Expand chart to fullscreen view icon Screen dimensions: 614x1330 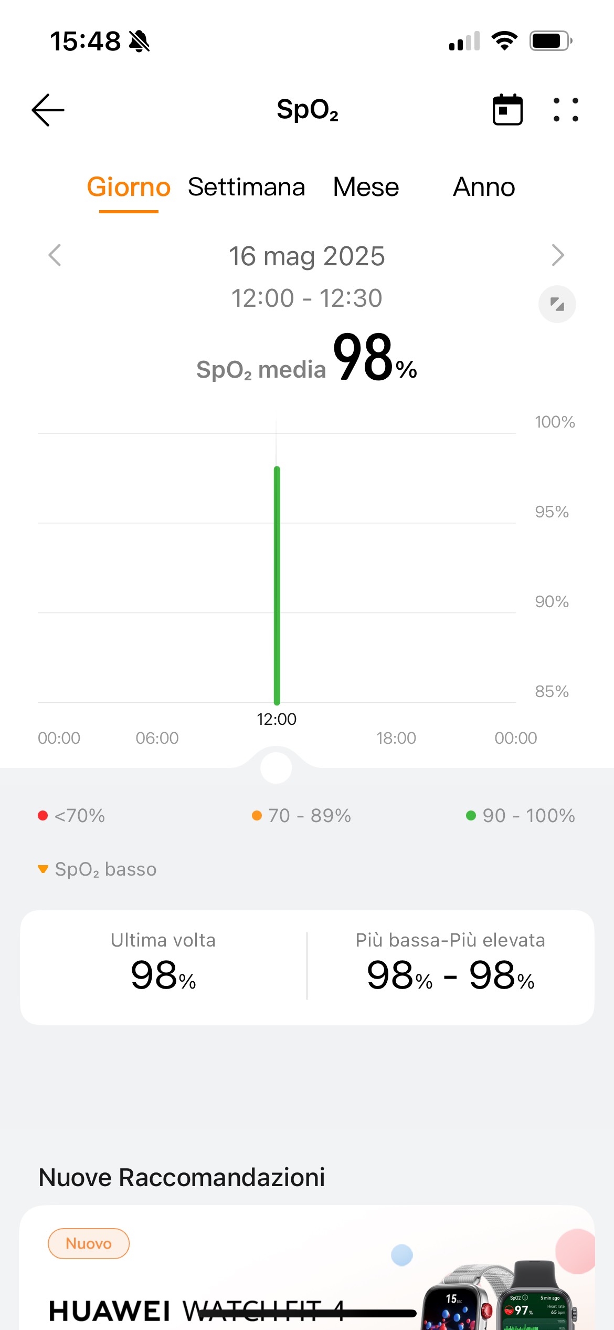[x=557, y=304]
